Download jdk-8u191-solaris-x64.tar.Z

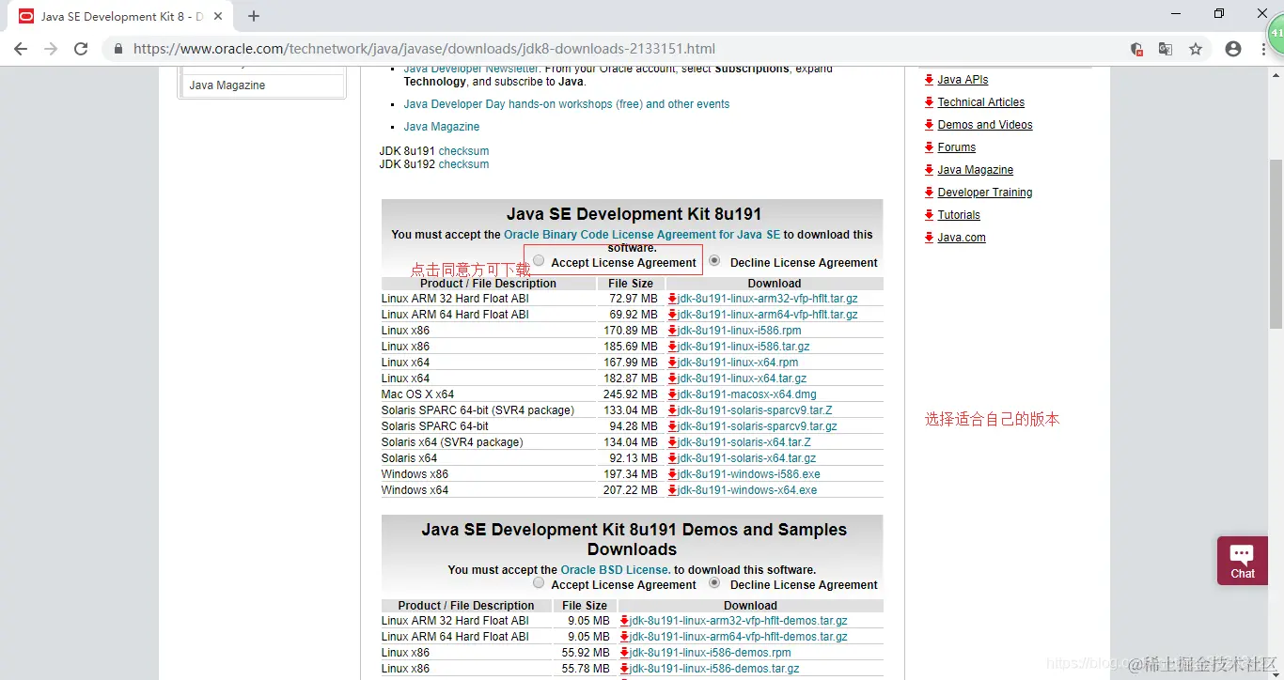coord(744,442)
